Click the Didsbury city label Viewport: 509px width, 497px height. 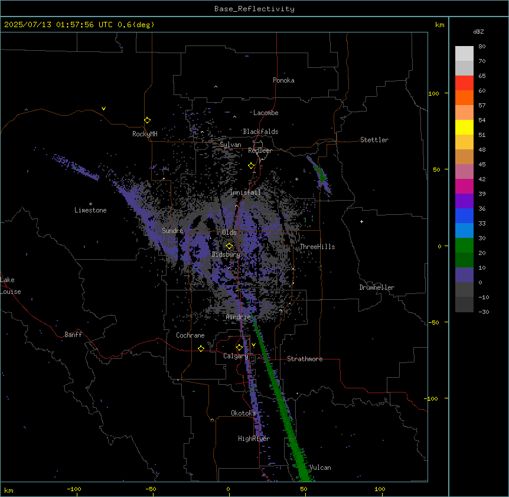pyautogui.click(x=226, y=254)
